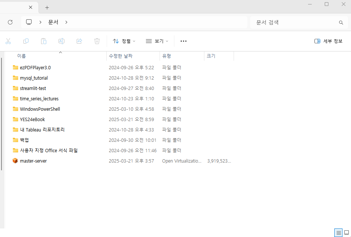Select the ezPDFPlayer3.0 folder icon

(16, 67)
